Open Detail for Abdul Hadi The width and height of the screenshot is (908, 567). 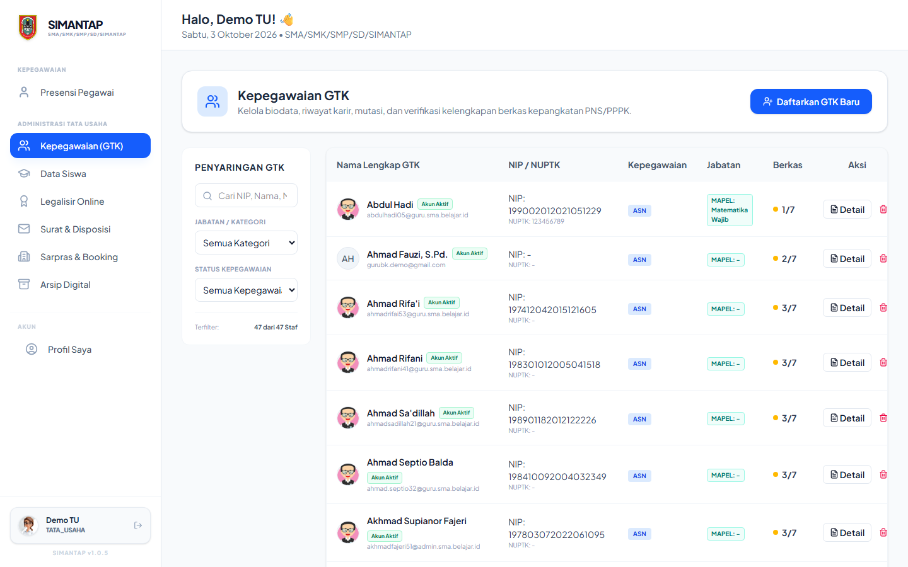point(847,209)
